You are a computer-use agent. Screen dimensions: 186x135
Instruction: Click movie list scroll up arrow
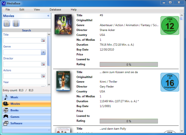(182, 15)
